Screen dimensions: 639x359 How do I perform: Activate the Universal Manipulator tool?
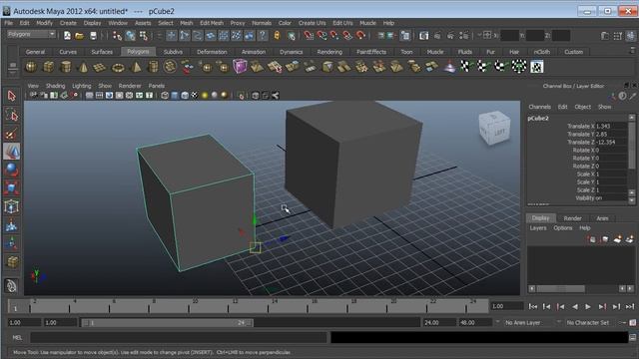[x=11, y=206]
